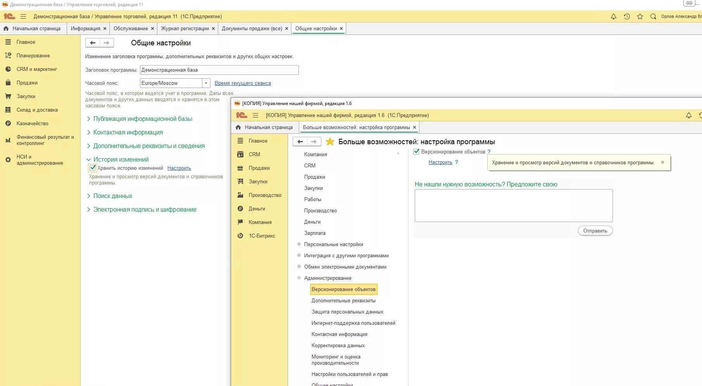
Task: Select Корректировка данных tree item
Action: (x=338, y=346)
